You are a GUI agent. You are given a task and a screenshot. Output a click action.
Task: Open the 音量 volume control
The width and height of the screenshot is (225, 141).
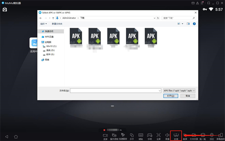point(167,137)
